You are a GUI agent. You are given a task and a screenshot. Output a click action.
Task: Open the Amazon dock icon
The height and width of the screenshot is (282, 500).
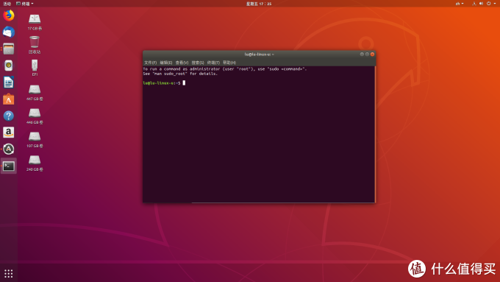tap(9, 133)
